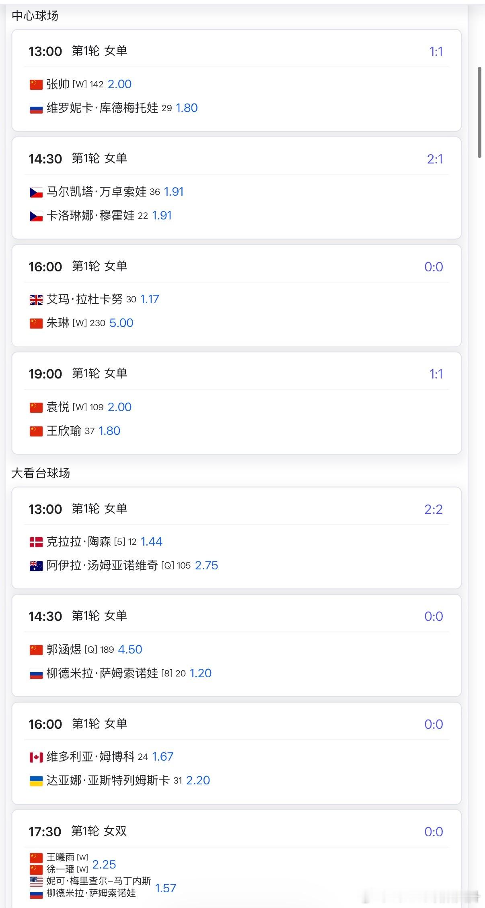The width and height of the screenshot is (485, 908).
Task: Click the Danish flag beside 克拉拉·陶森
Action: pos(36,542)
